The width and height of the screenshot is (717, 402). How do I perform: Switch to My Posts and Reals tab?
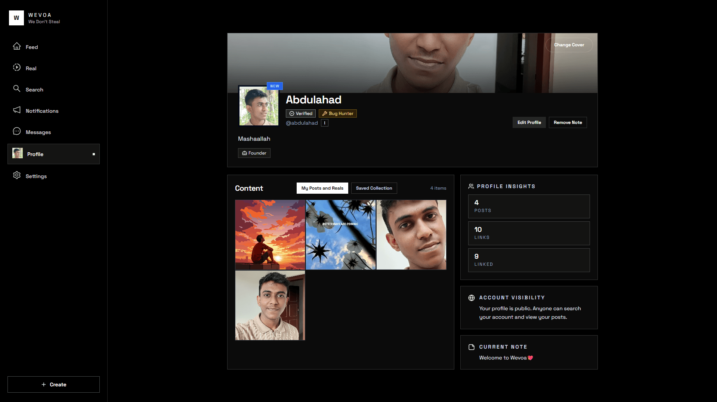(x=322, y=188)
